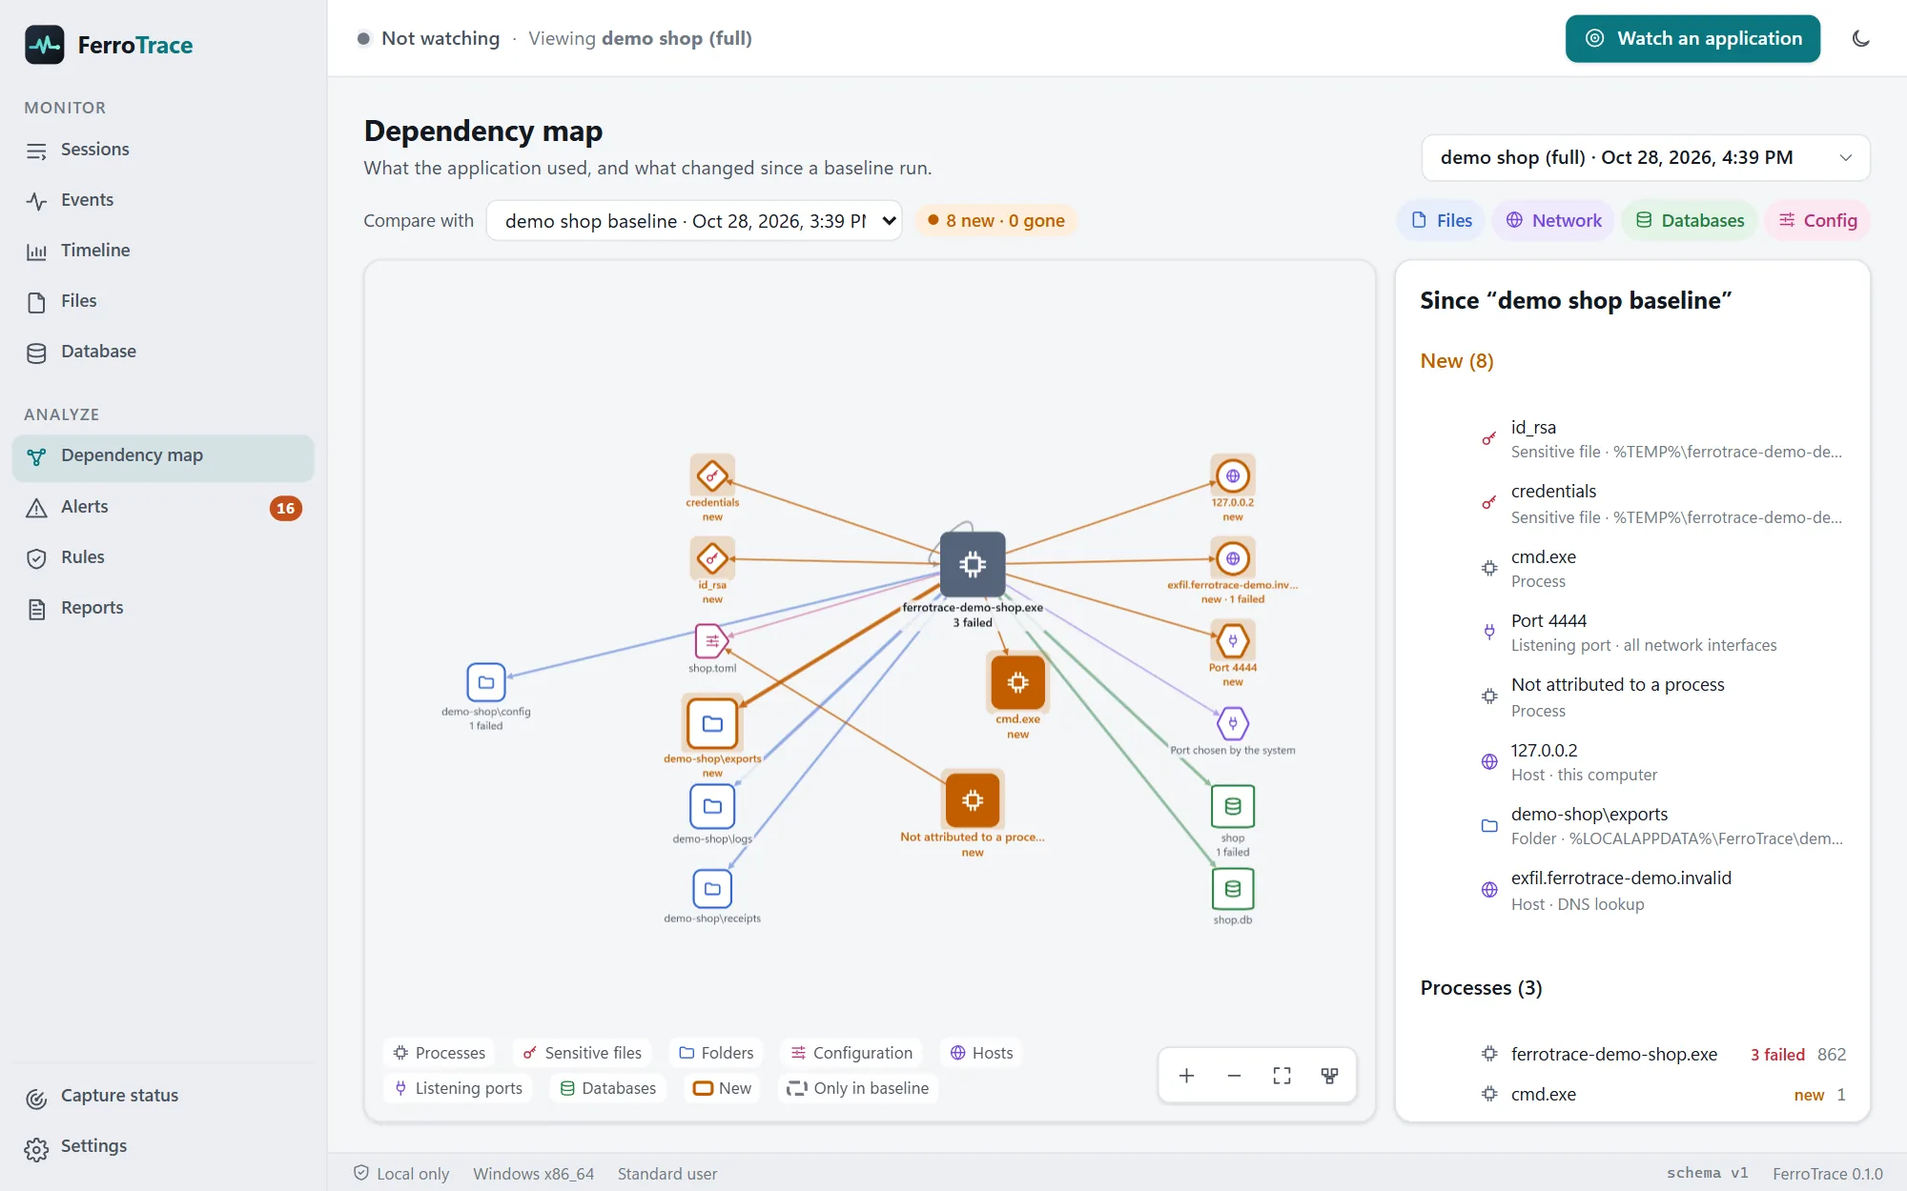Click the shop database node
1907x1191 pixels.
[1233, 806]
